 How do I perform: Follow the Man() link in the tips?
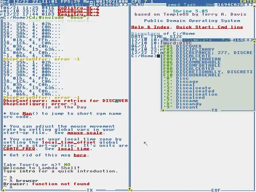(27, 114)
